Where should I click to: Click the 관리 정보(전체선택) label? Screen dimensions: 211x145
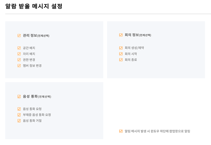click(36, 35)
